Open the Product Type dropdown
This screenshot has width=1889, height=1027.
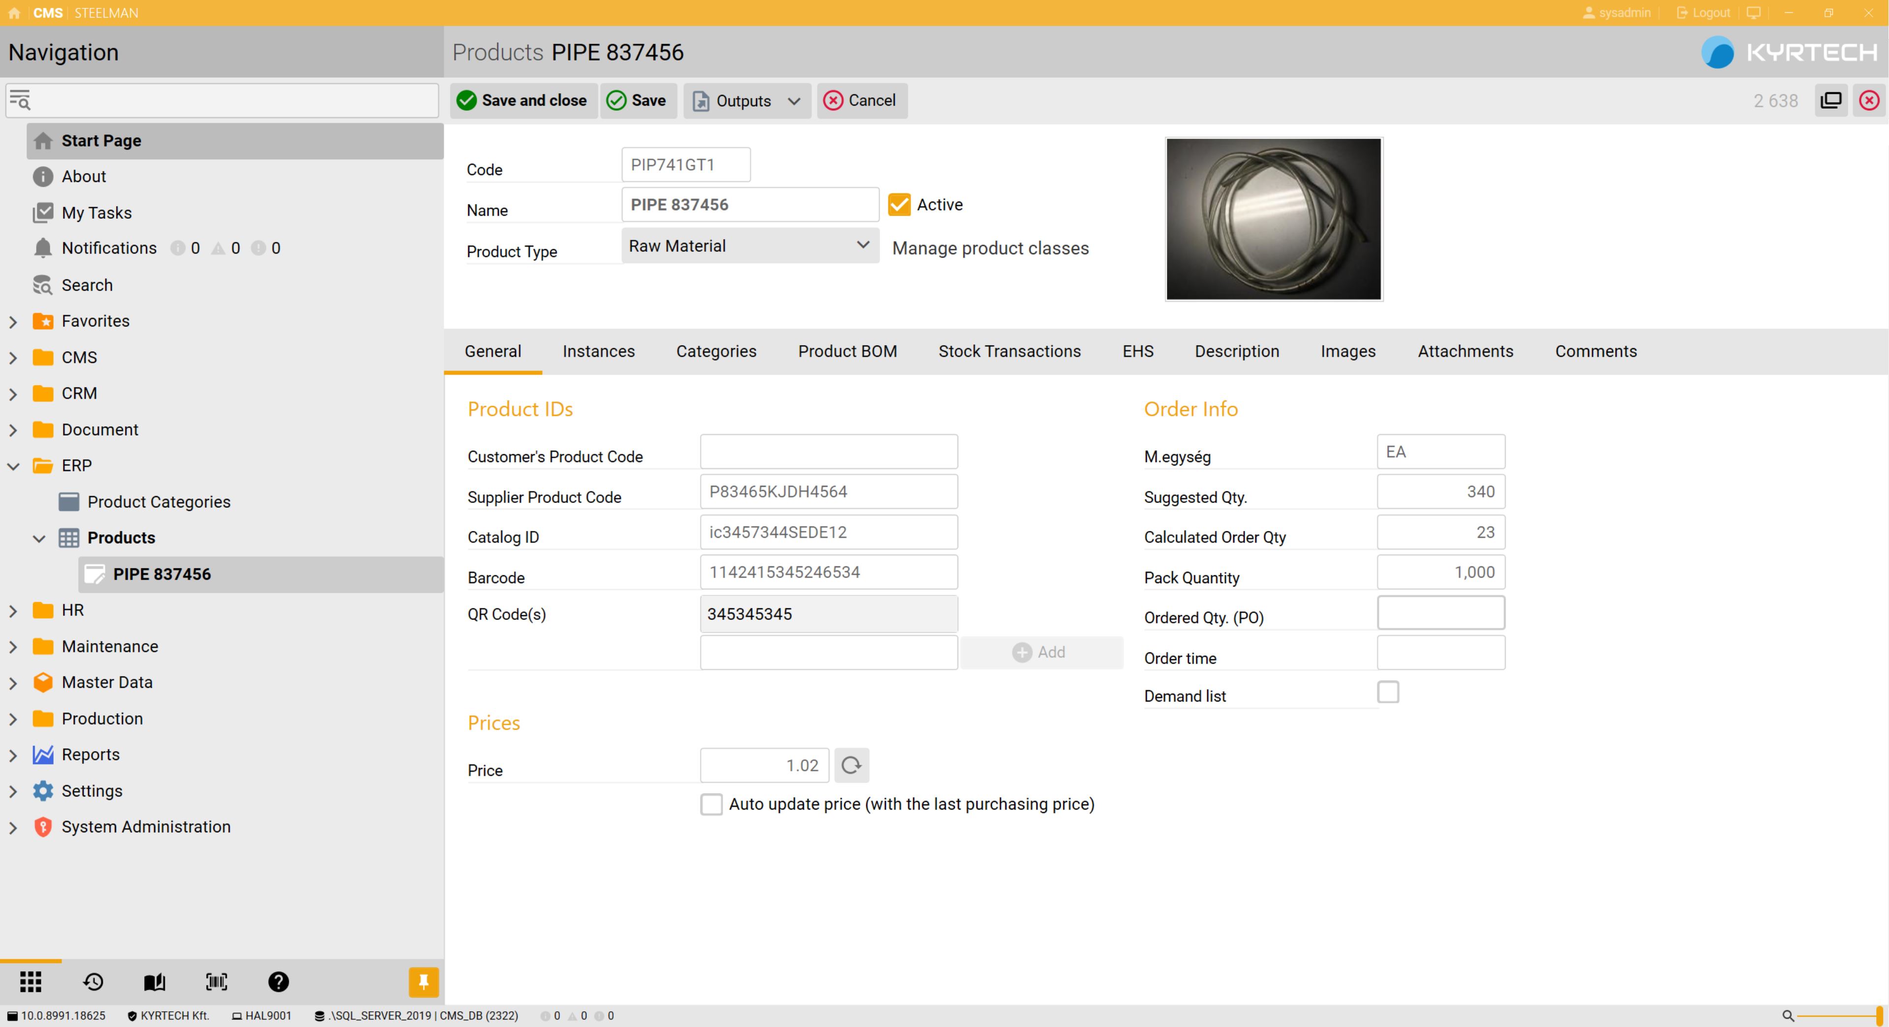(x=749, y=246)
